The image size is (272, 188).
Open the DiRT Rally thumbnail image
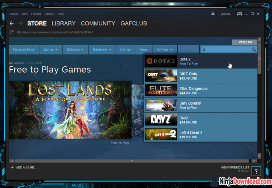161,76
